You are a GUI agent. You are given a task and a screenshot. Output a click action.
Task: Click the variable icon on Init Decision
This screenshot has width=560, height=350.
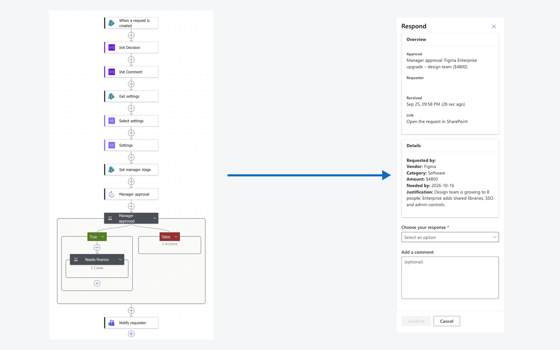[x=112, y=48]
